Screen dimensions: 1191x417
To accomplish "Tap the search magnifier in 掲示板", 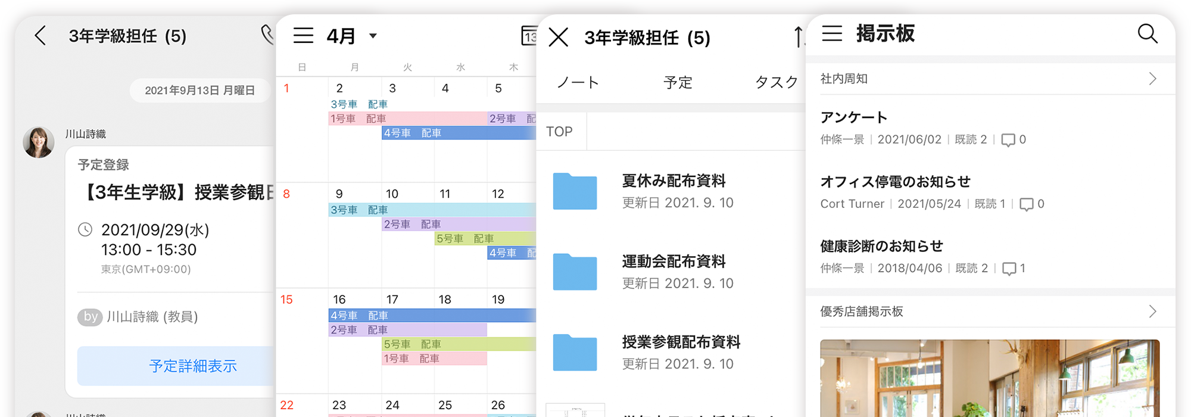I will click(1147, 33).
